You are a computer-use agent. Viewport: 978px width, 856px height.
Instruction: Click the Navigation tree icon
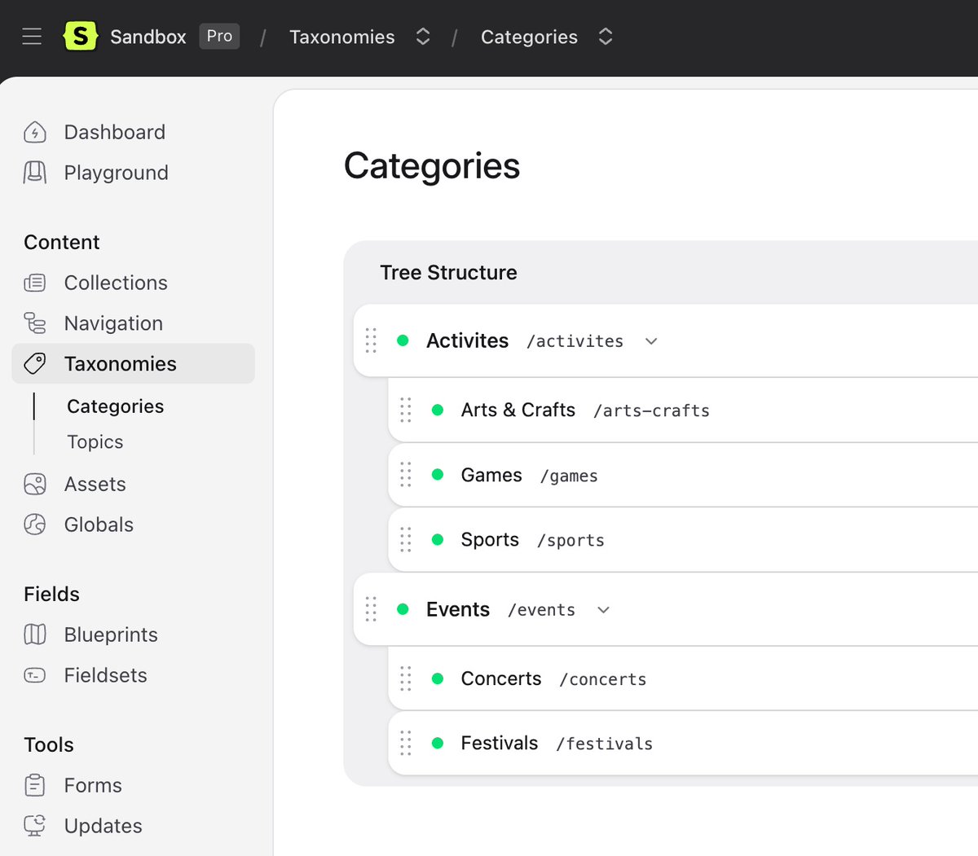[35, 323]
